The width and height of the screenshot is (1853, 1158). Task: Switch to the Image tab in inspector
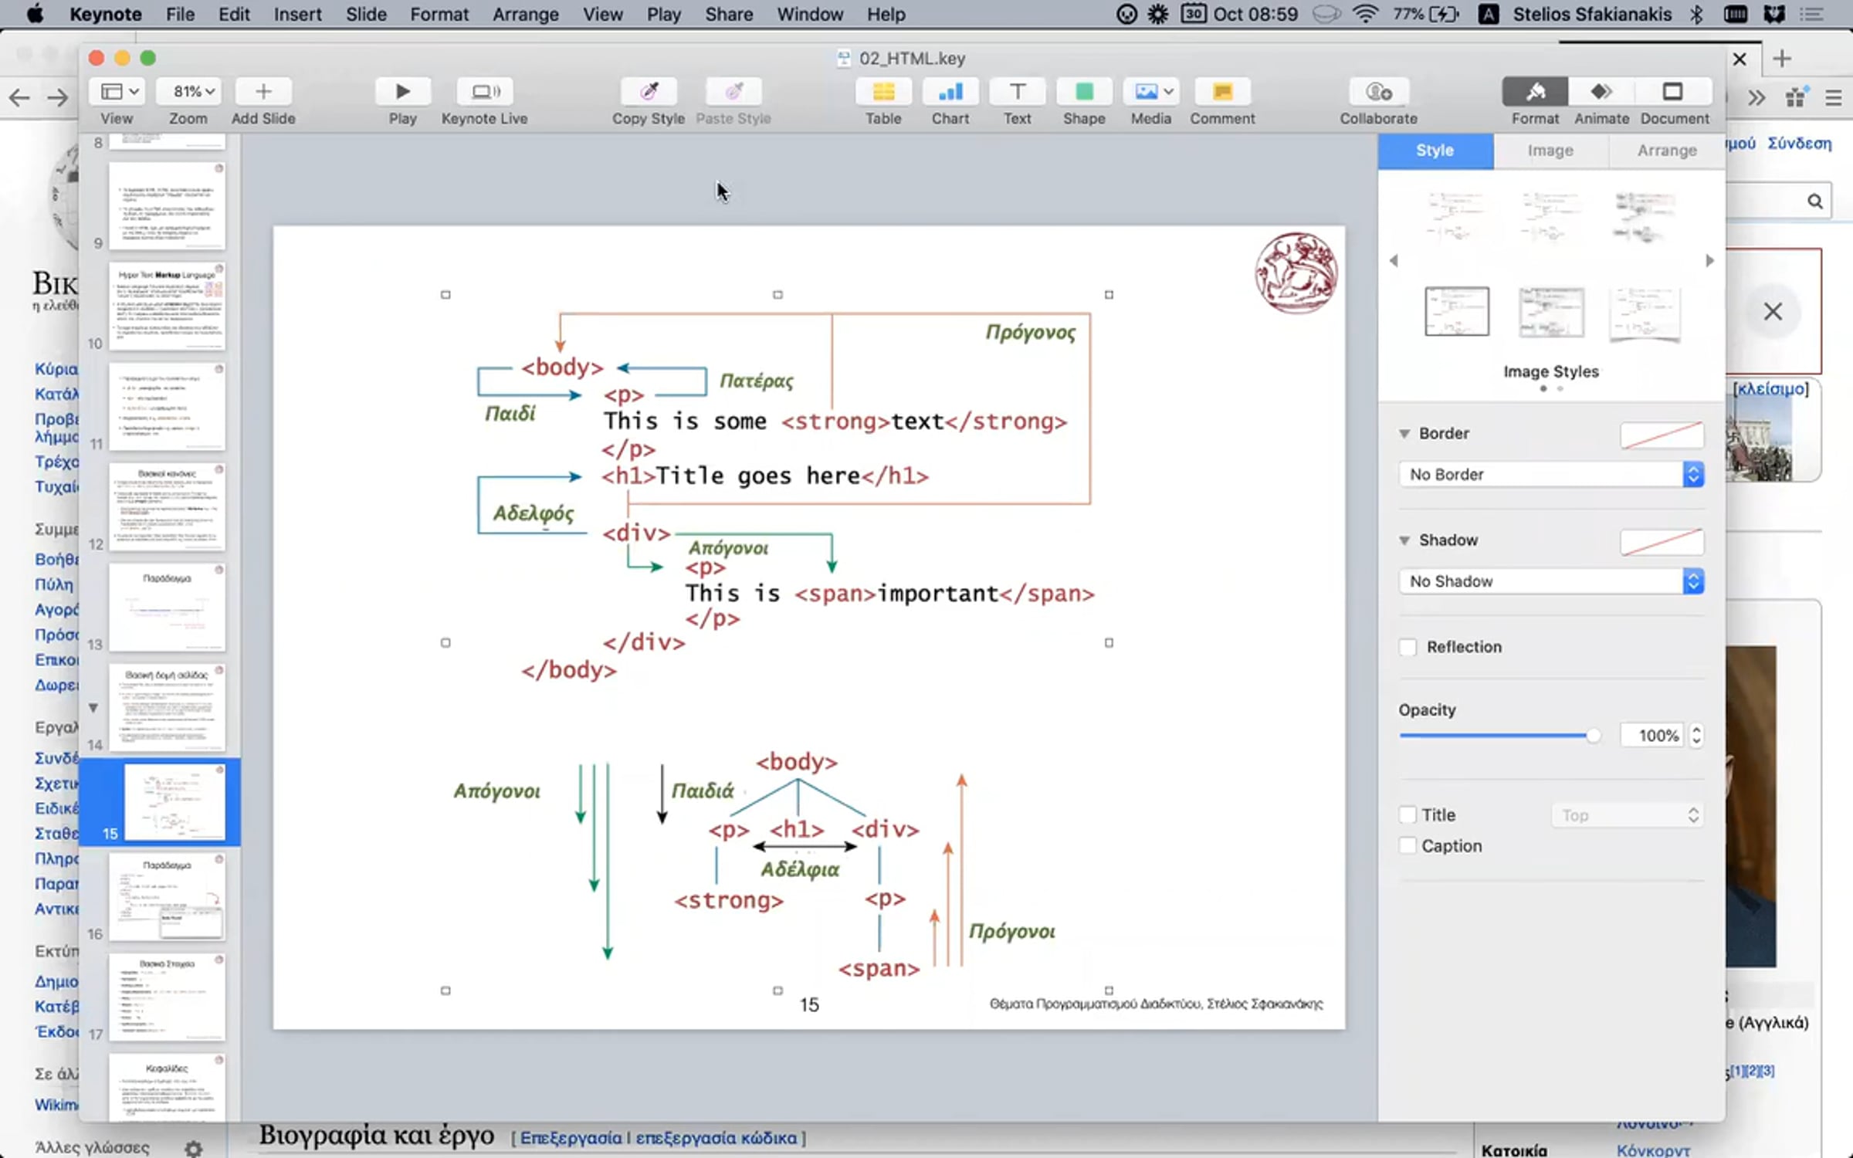(1550, 151)
